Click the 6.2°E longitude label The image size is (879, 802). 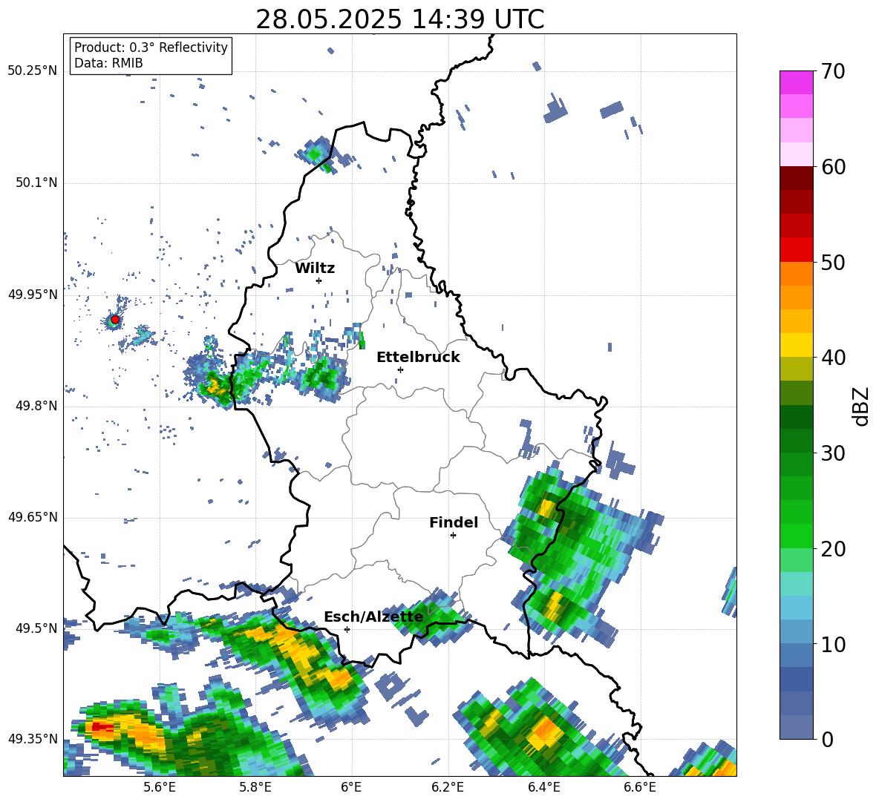pyautogui.click(x=448, y=787)
